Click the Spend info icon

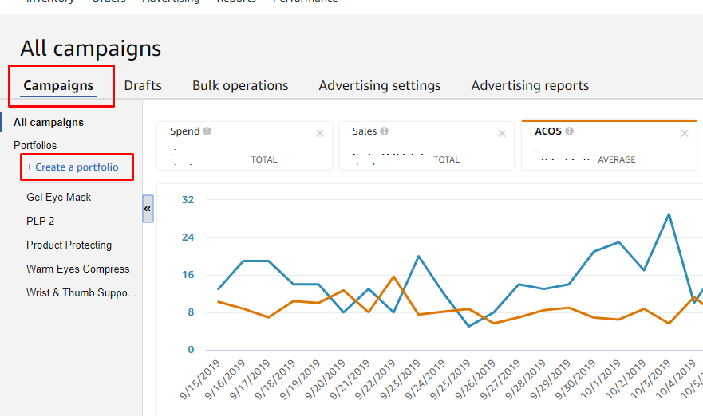(x=207, y=131)
